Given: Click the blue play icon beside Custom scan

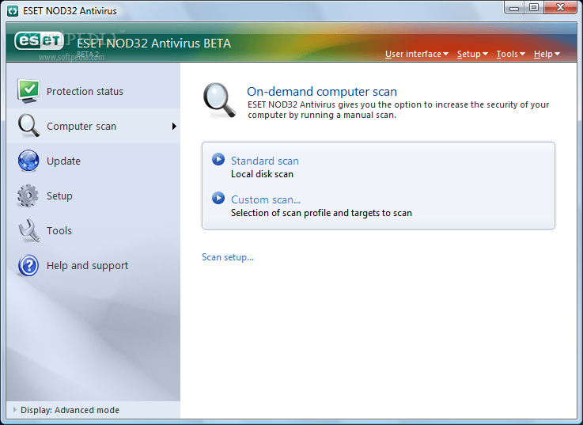Looking at the screenshot, I should [x=218, y=198].
